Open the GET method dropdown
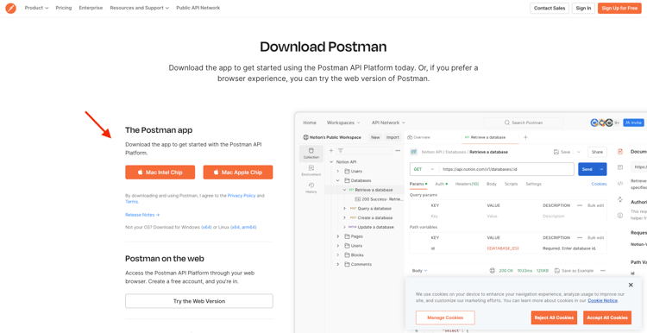 (x=424, y=169)
